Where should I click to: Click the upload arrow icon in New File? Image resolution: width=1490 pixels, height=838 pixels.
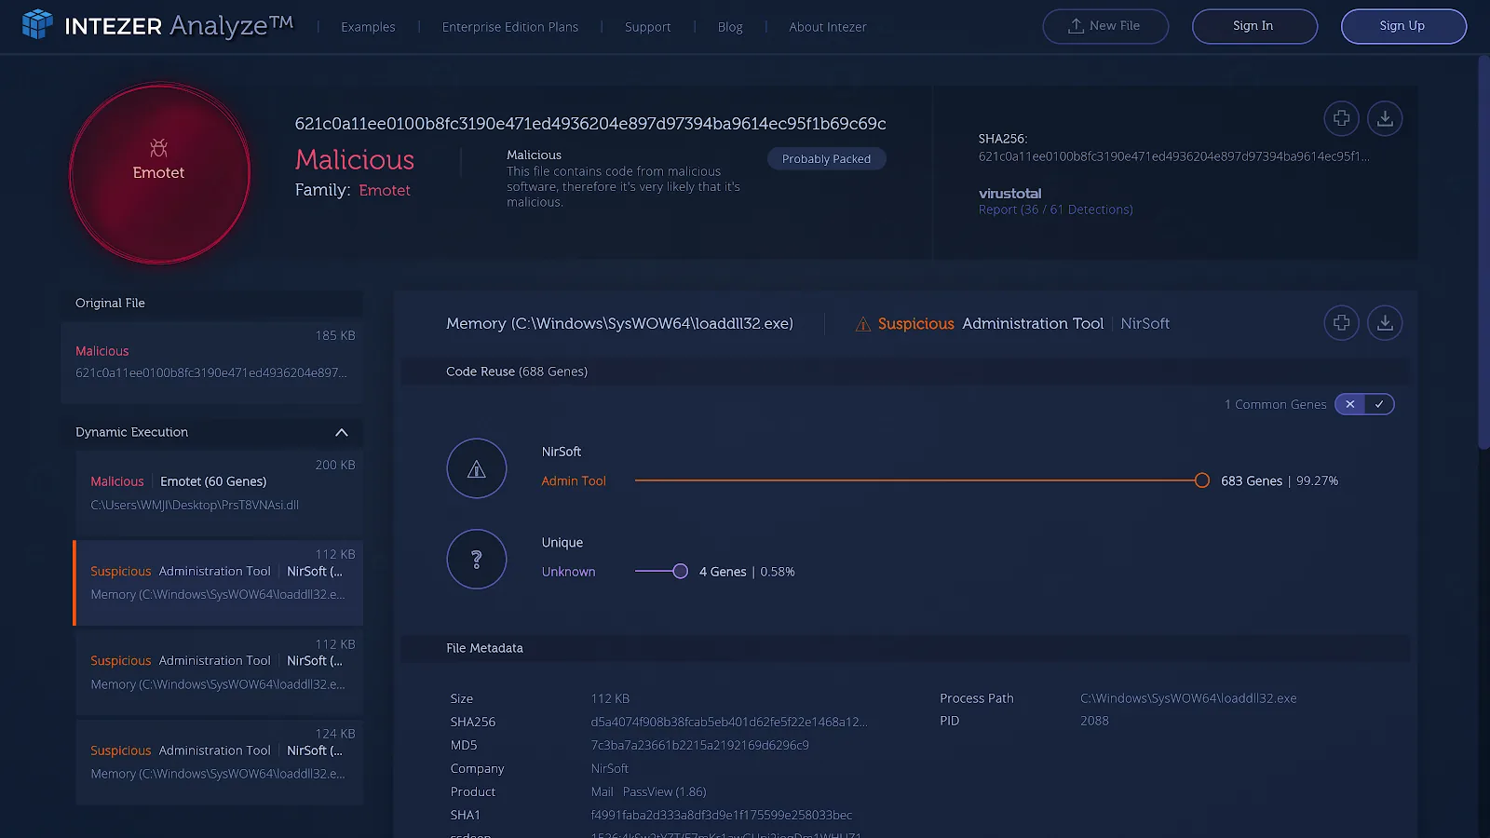(1076, 26)
